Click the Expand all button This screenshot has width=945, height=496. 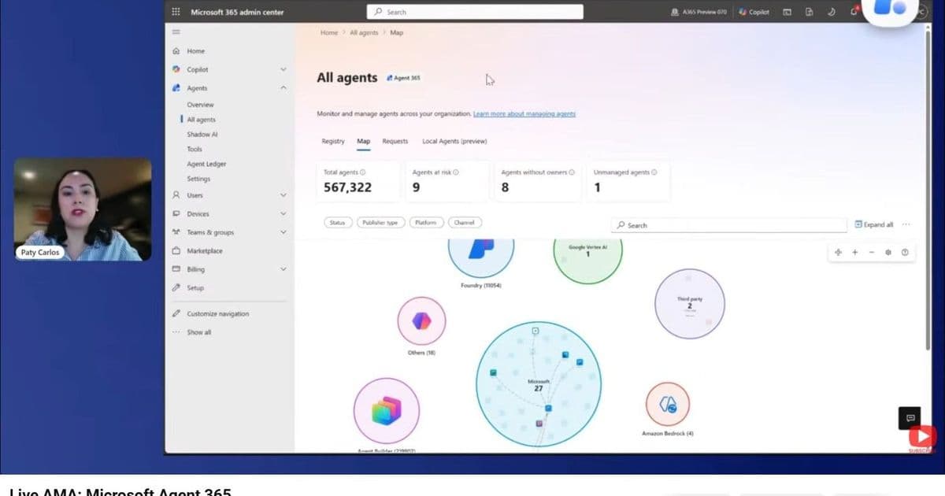click(x=874, y=224)
